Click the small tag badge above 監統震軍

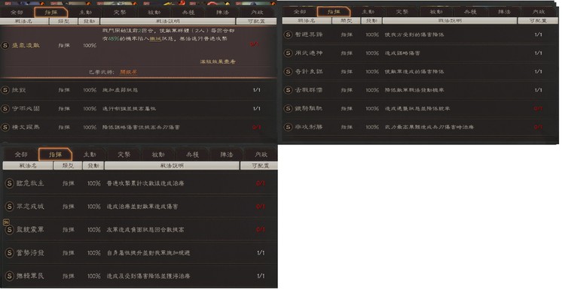pyautogui.click(x=6, y=222)
